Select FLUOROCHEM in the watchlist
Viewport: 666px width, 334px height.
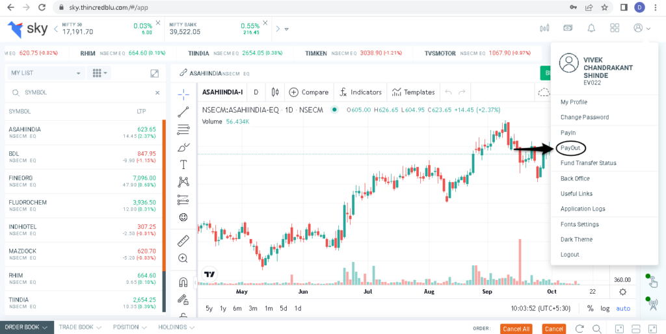pyautogui.click(x=83, y=206)
